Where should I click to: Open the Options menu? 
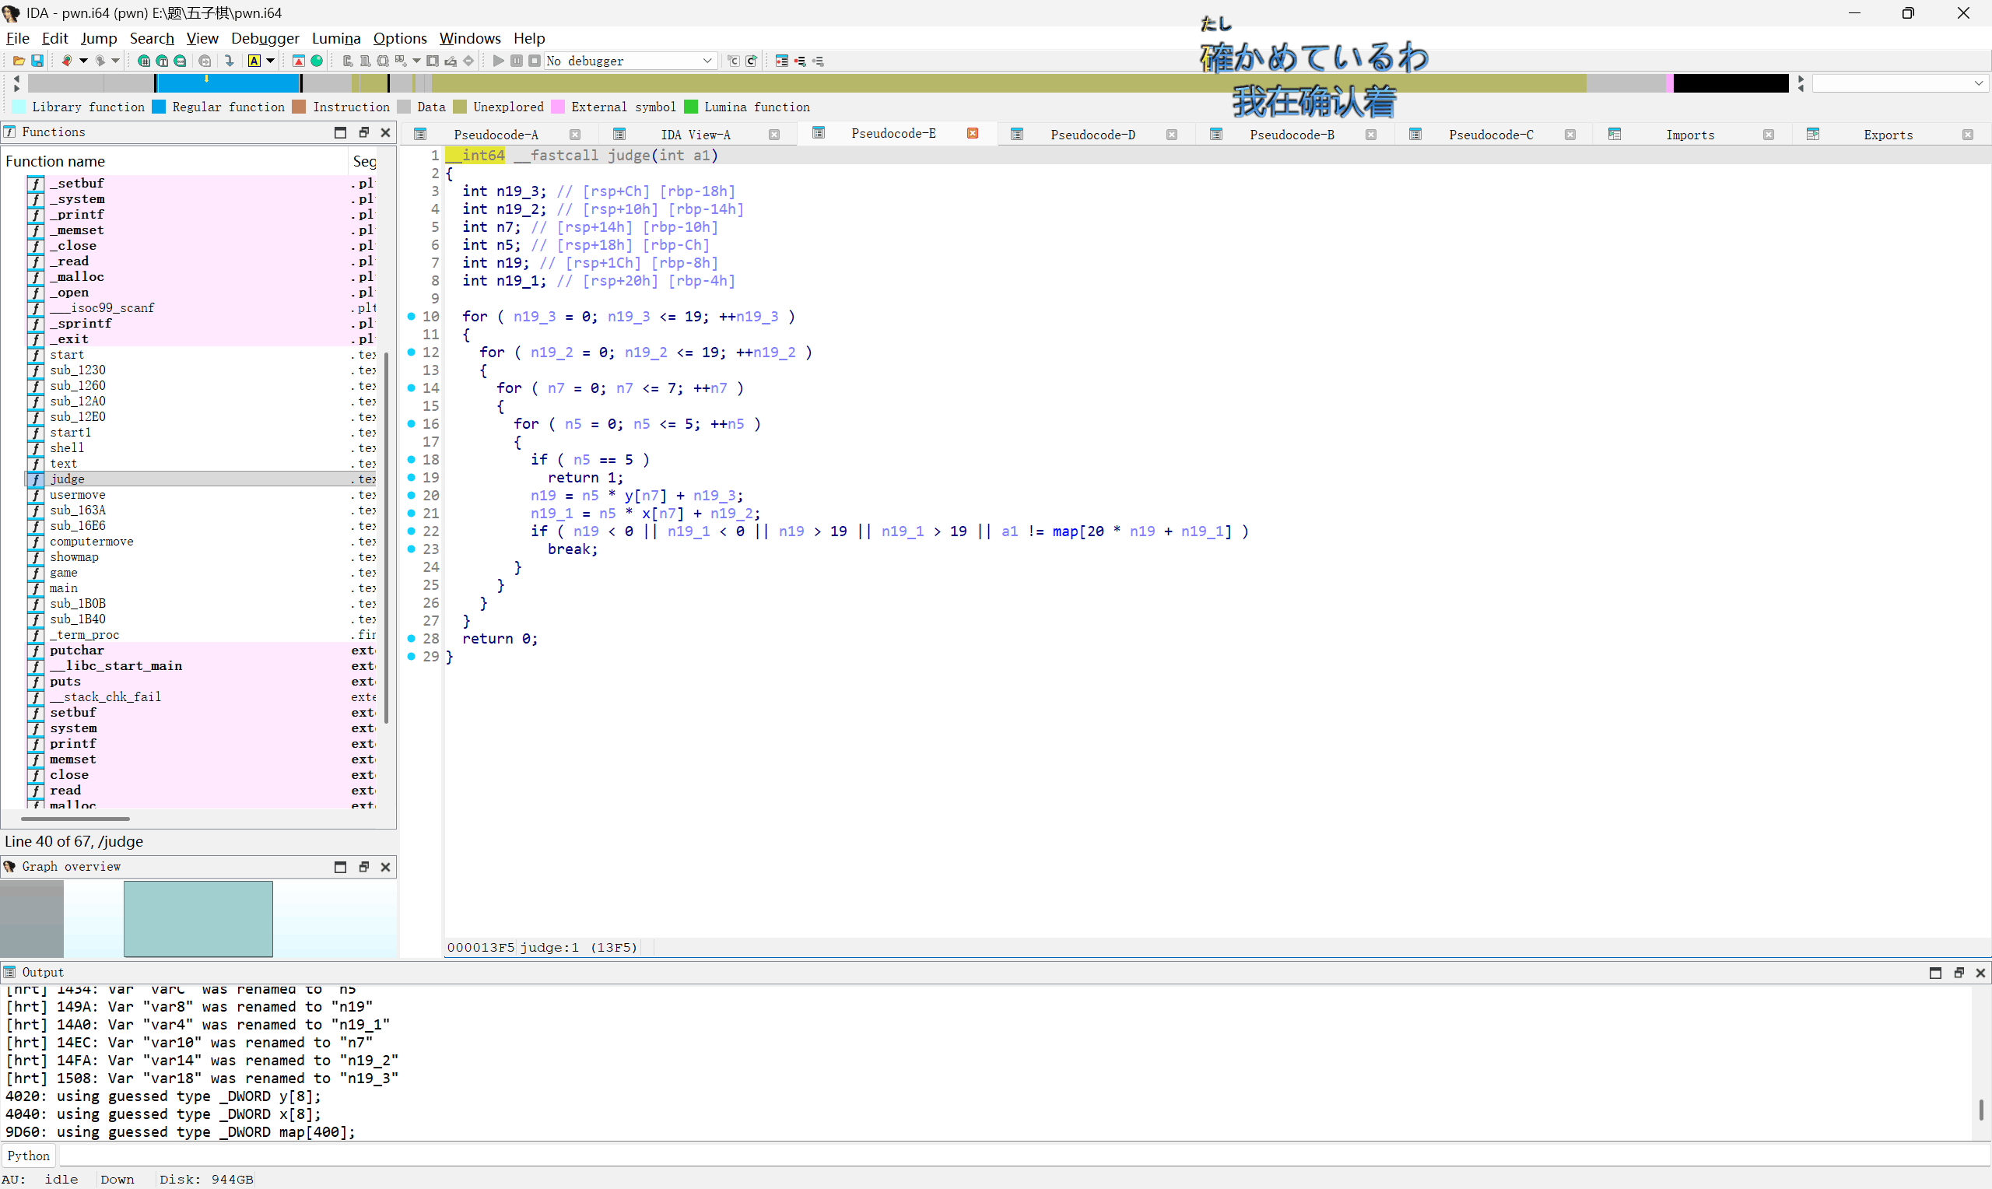400,38
